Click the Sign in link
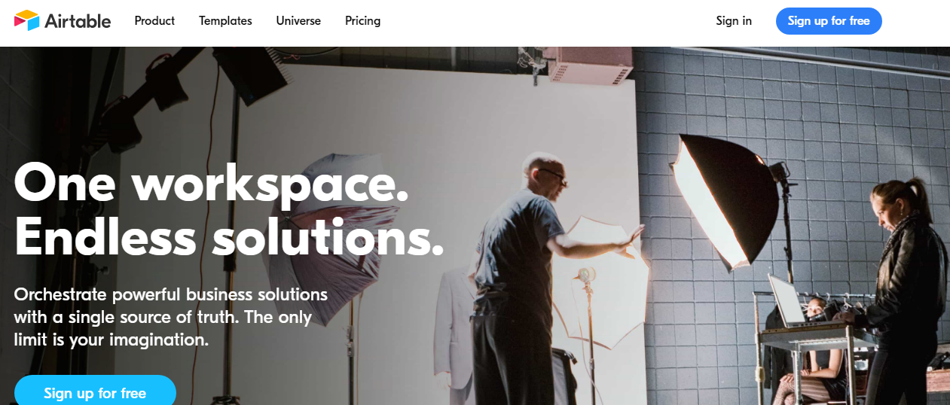The image size is (950, 405). 734,21
